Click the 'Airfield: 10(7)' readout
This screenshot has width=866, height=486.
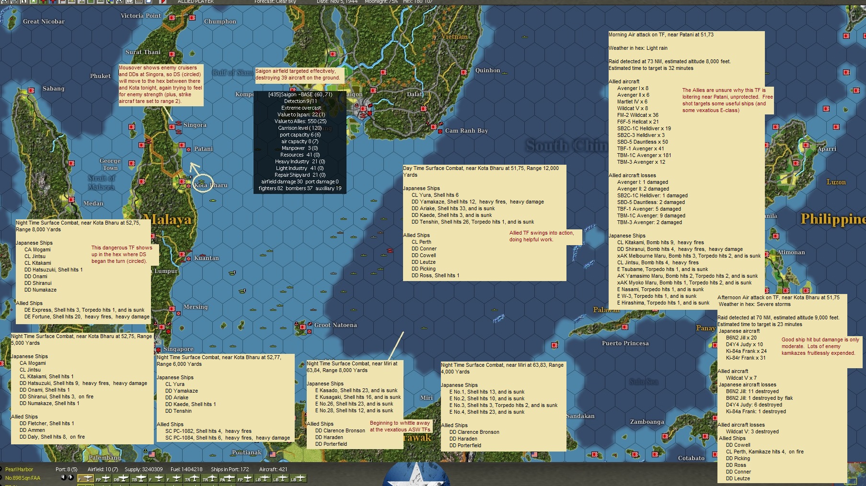pyautogui.click(x=103, y=469)
